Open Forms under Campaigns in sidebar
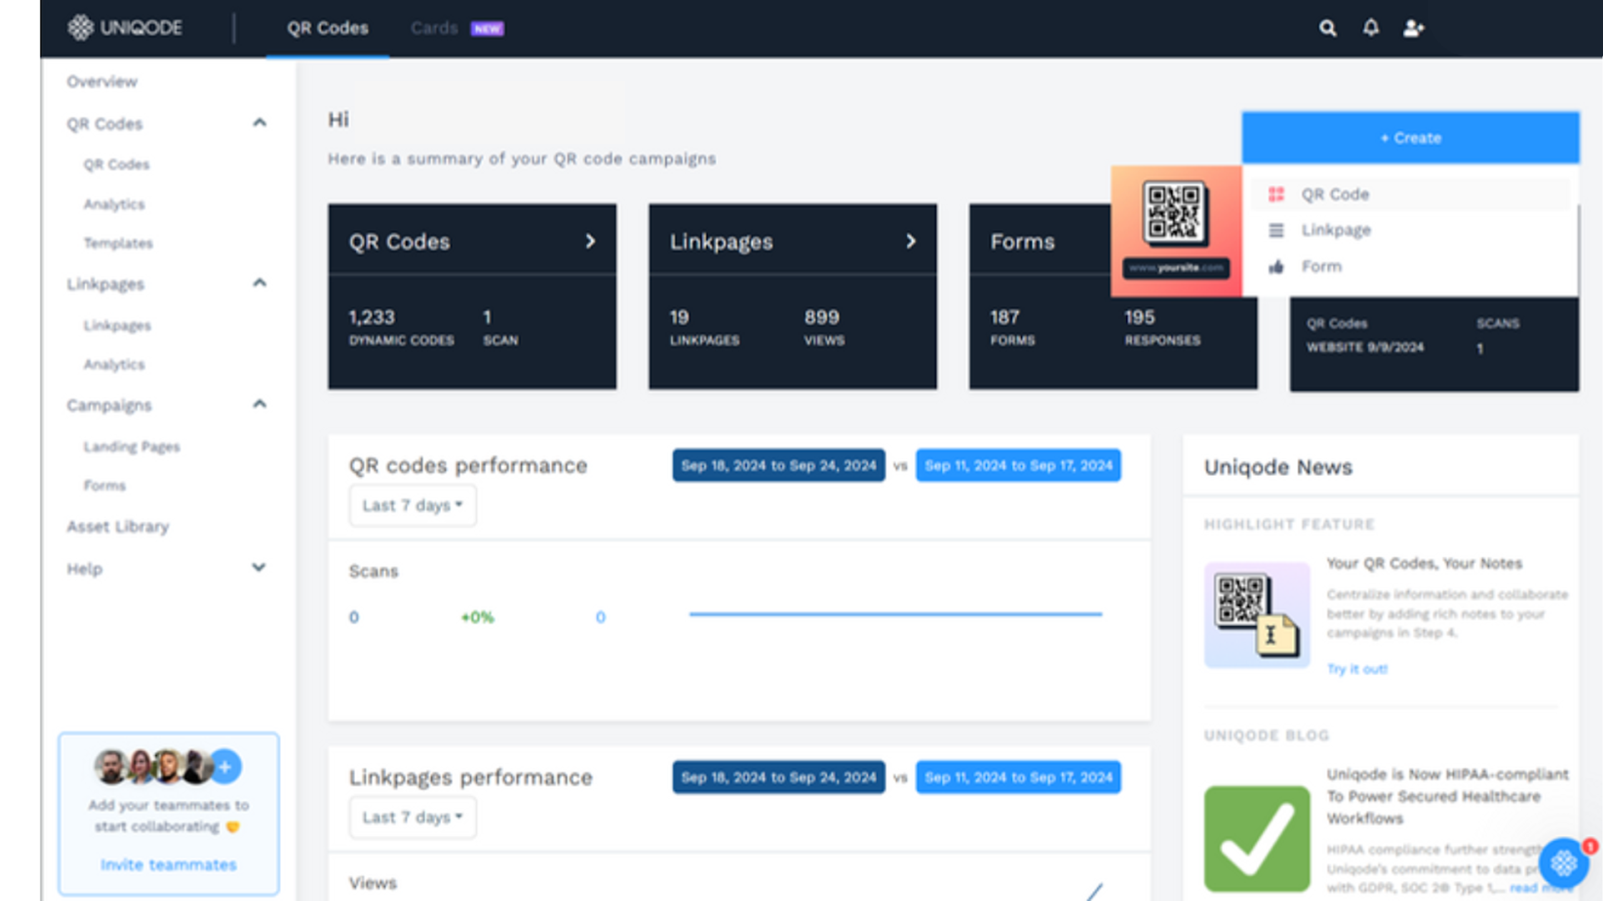This screenshot has width=1603, height=901. (104, 486)
